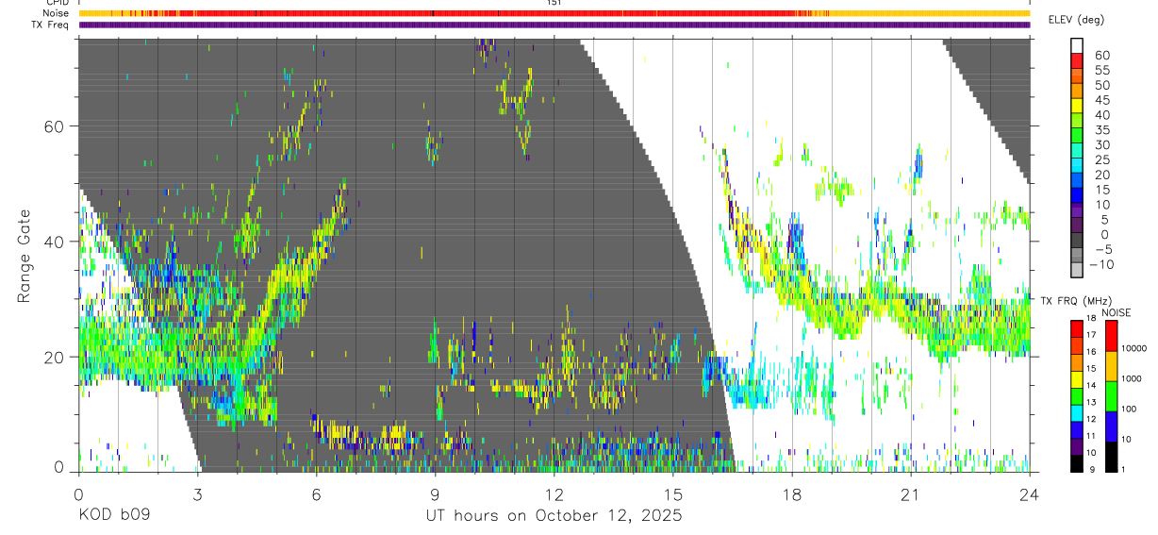Viewport: 1158px width, 535px height.
Task: Click the black bottom segment of TX FRQ color bar
Action: pos(1077,463)
